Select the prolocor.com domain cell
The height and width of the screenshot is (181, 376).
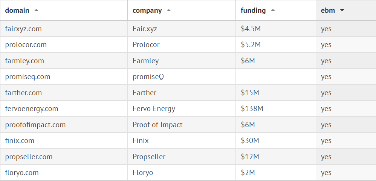coord(26,45)
